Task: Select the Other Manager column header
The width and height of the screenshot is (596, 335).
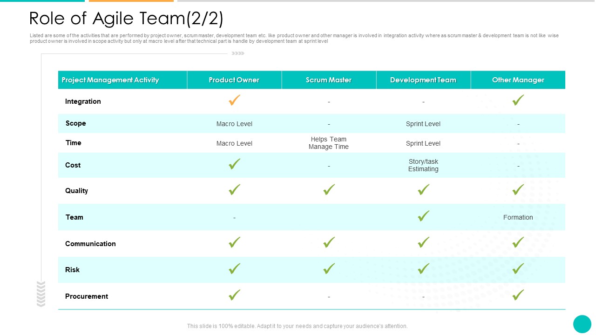Action: (518, 80)
